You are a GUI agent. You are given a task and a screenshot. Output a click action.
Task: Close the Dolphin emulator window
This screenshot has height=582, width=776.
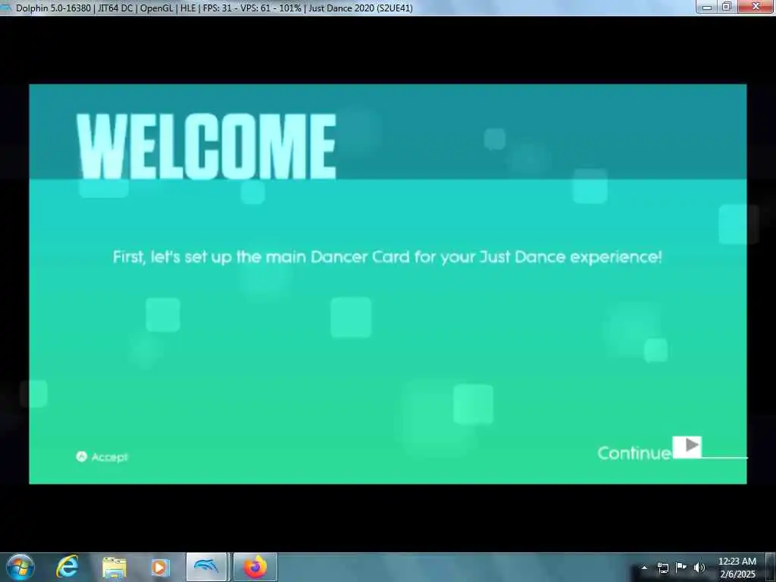756,7
